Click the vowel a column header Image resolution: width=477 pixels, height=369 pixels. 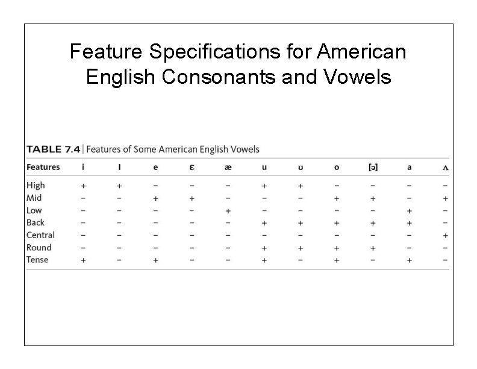[x=409, y=167]
